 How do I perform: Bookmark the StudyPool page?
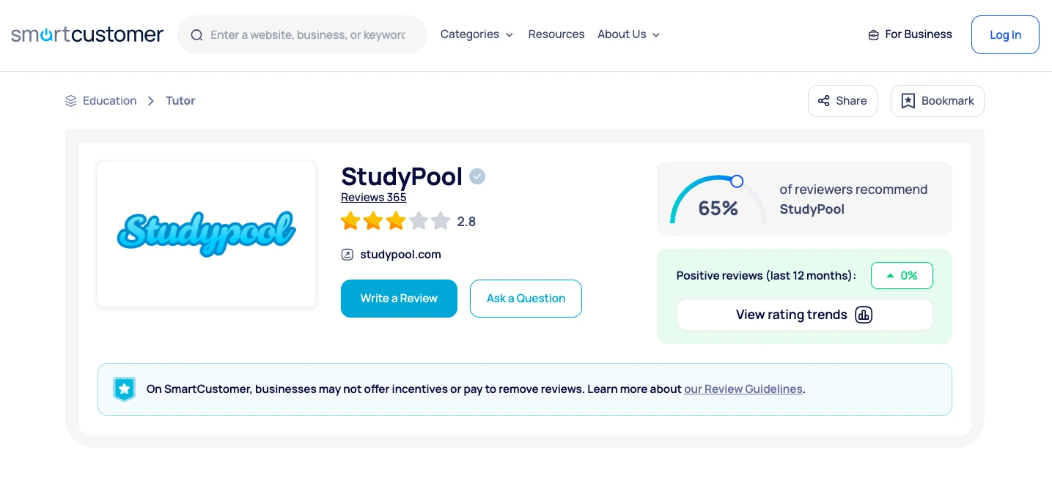pos(937,101)
